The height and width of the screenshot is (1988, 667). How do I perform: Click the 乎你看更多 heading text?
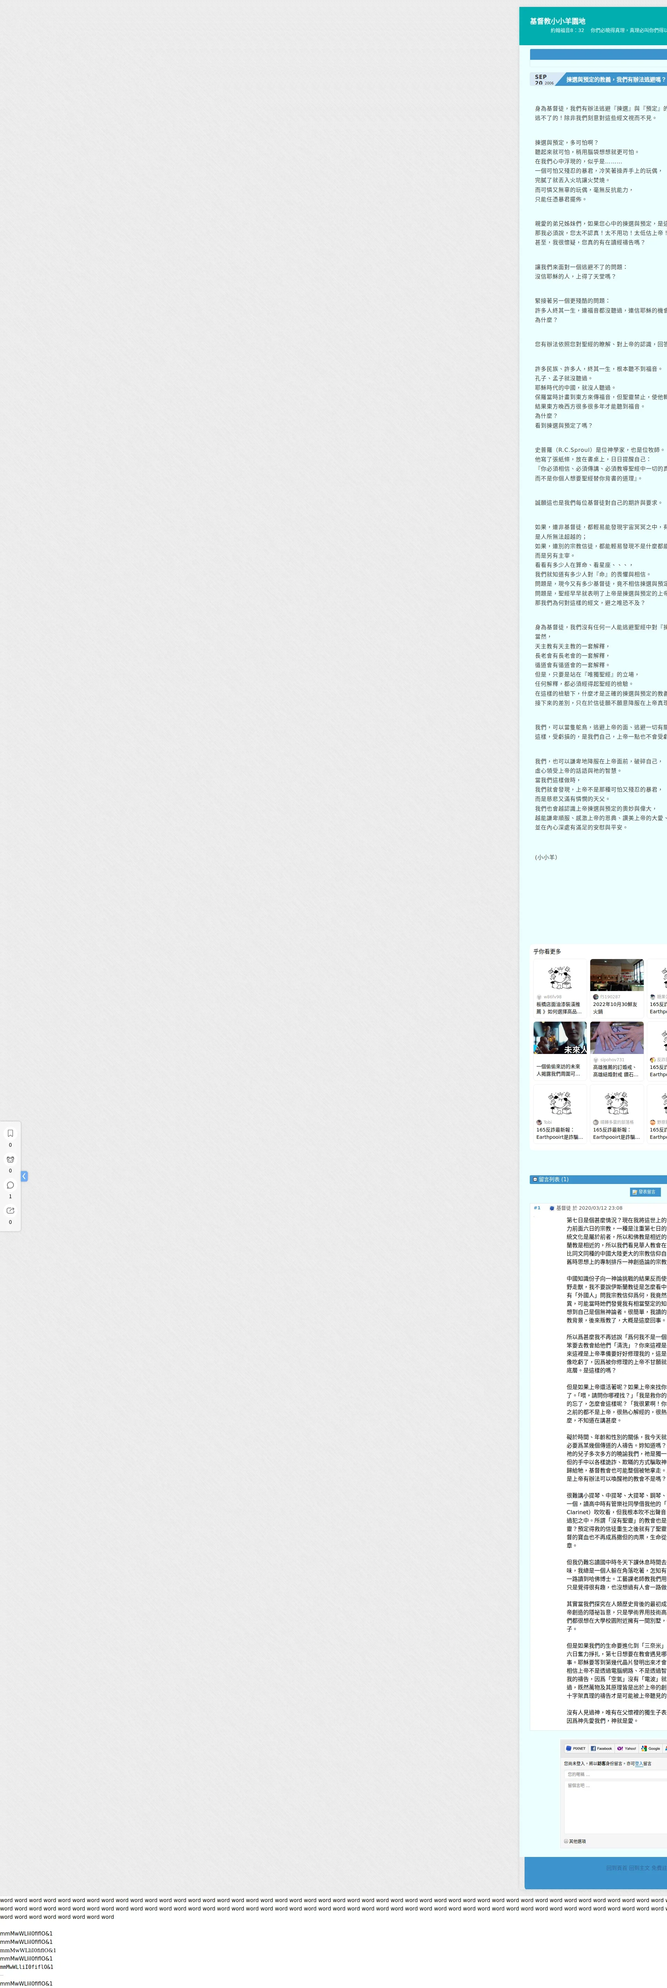pyautogui.click(x=547, y=951)
